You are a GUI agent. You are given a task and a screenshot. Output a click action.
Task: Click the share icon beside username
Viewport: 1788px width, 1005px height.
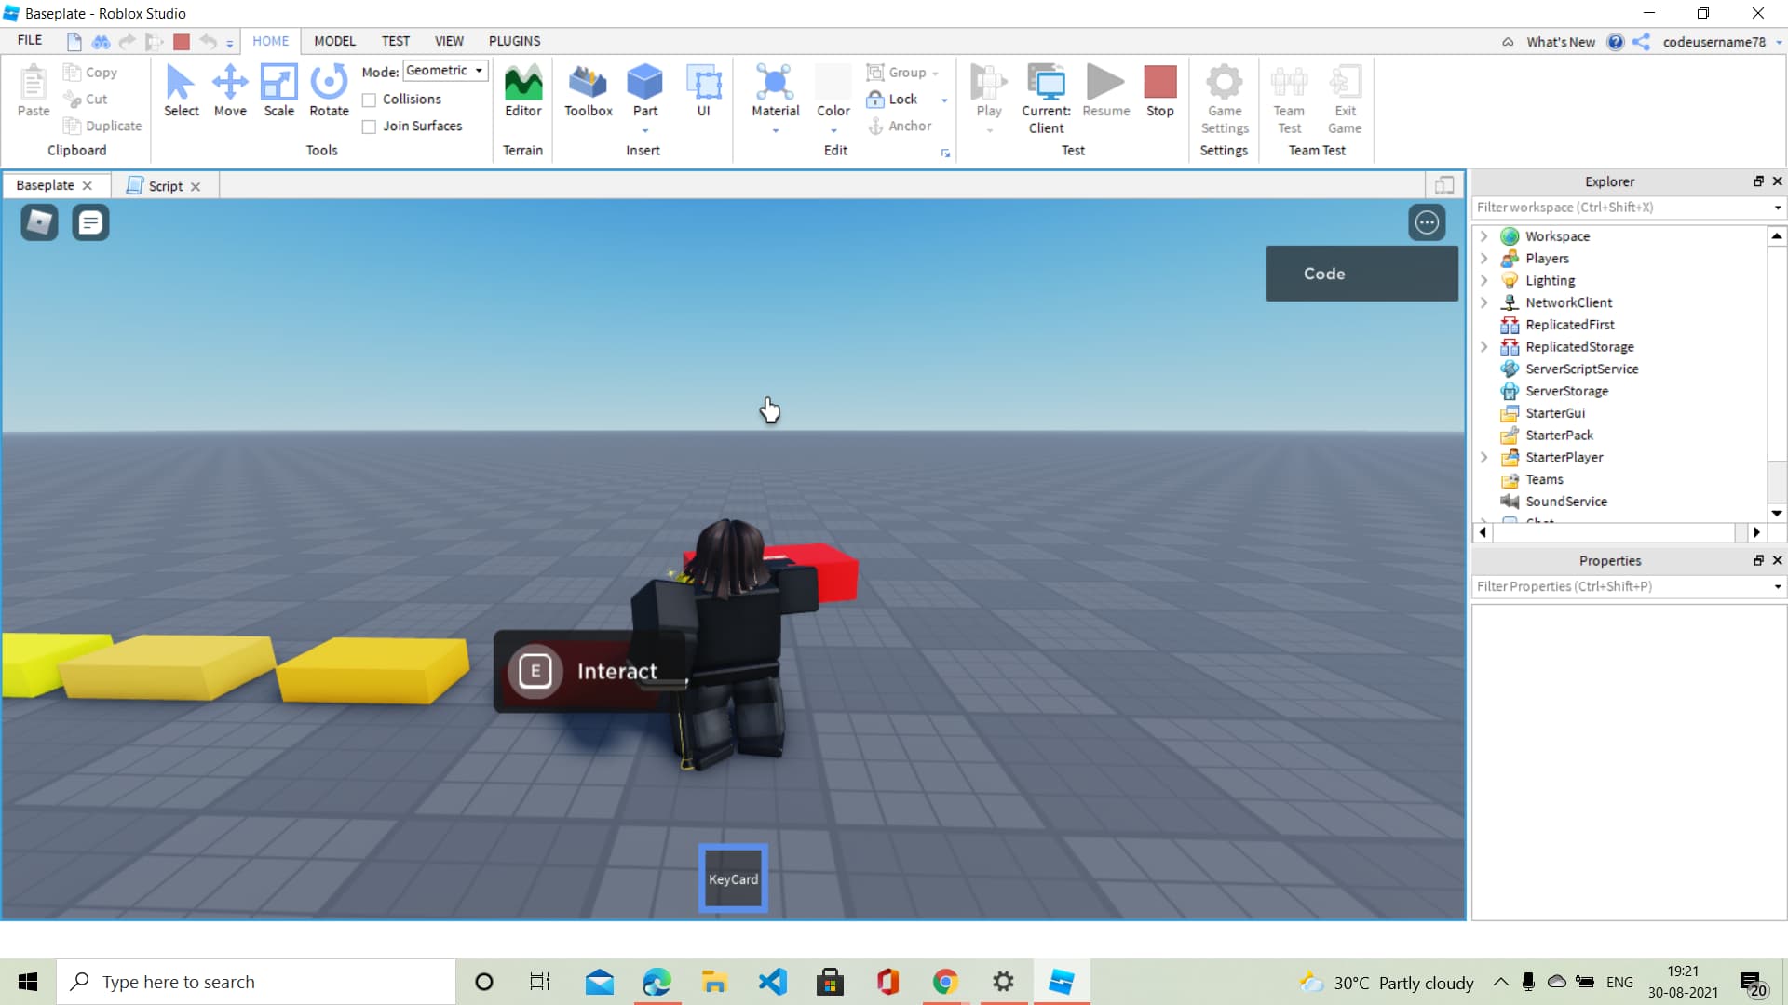(x=1641, y=42)
